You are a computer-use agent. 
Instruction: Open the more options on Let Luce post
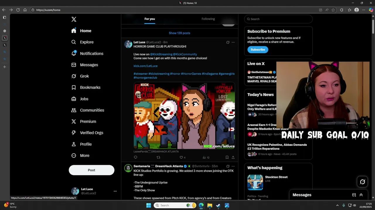[x=233, y=42]
